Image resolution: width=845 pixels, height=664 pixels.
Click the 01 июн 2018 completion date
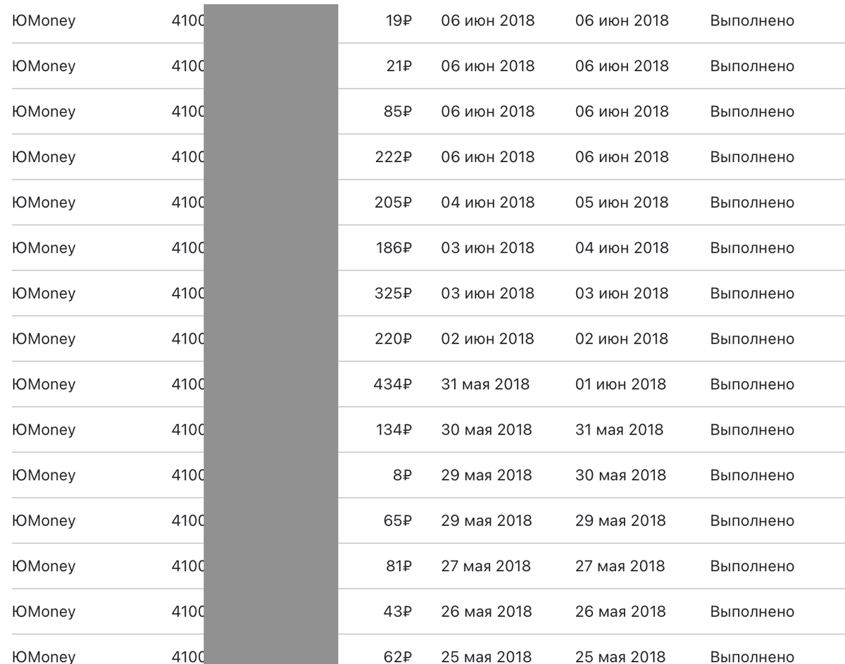[x=620, y=384]
